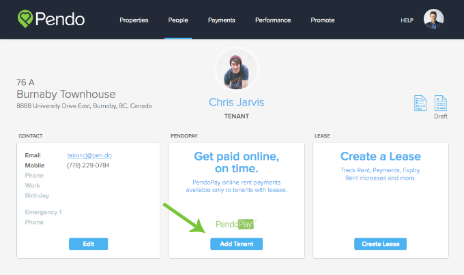Open user profile avatar in header

click(433, 19)
